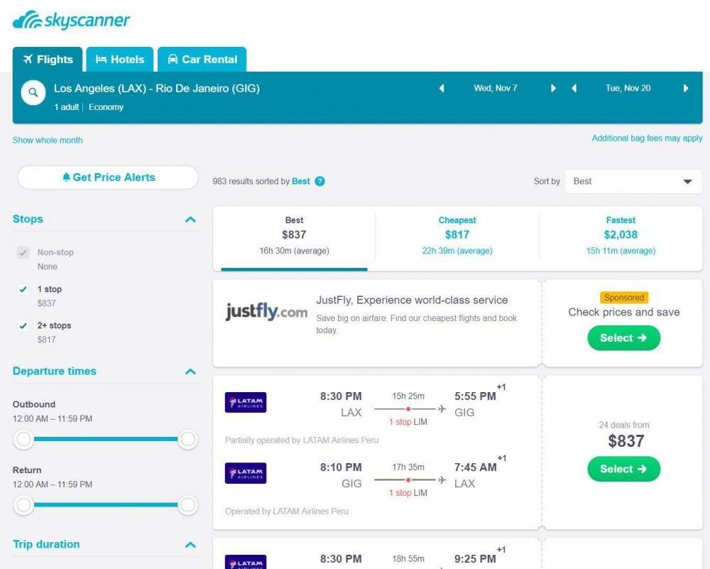Collapse the Stops filter section
This screenshot has height=569, width=710.
[190, 220]
